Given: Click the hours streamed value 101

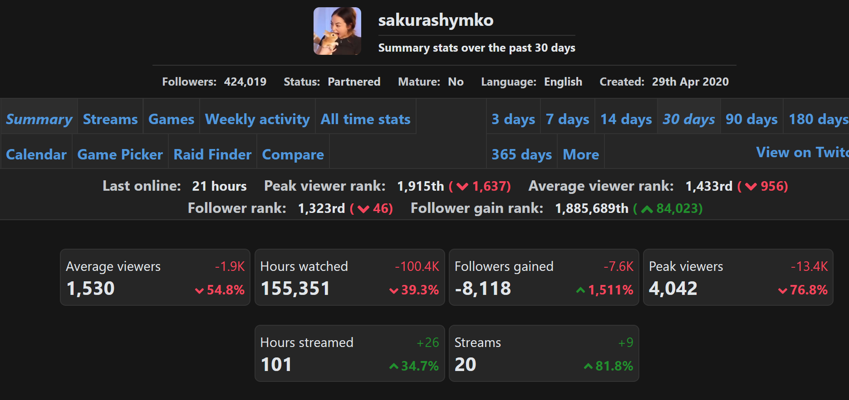Looking at the screenshot, I should tap(276, 365).
